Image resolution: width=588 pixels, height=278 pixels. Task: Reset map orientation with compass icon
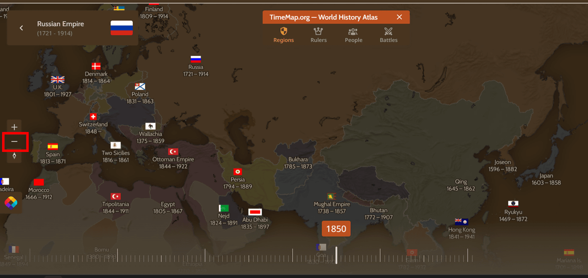point(14,156)
